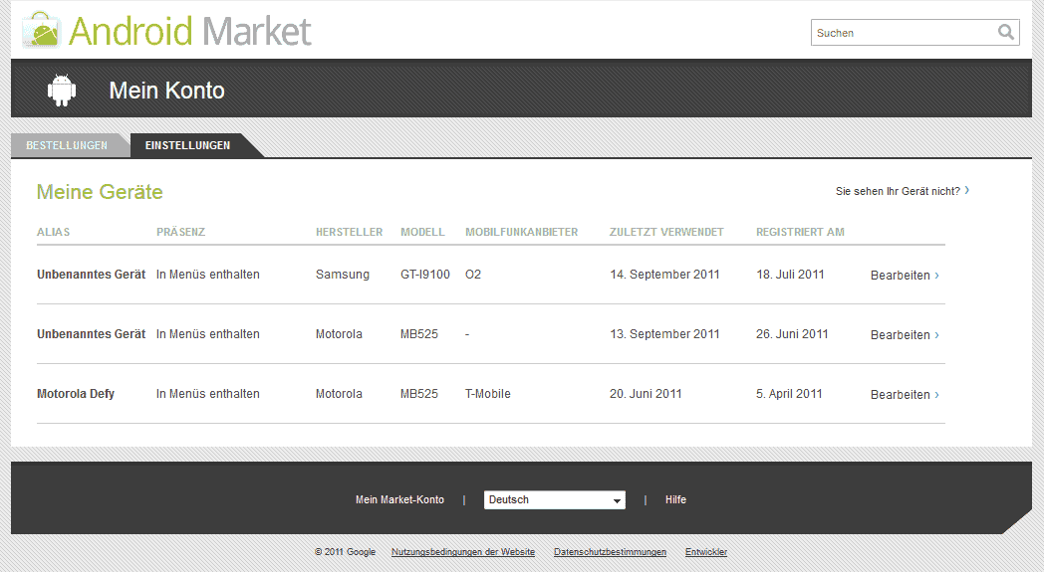Click the '13. September 2011' date
Screen dimensions: 1044x572
pyautogui.click(x=665, y=334)
